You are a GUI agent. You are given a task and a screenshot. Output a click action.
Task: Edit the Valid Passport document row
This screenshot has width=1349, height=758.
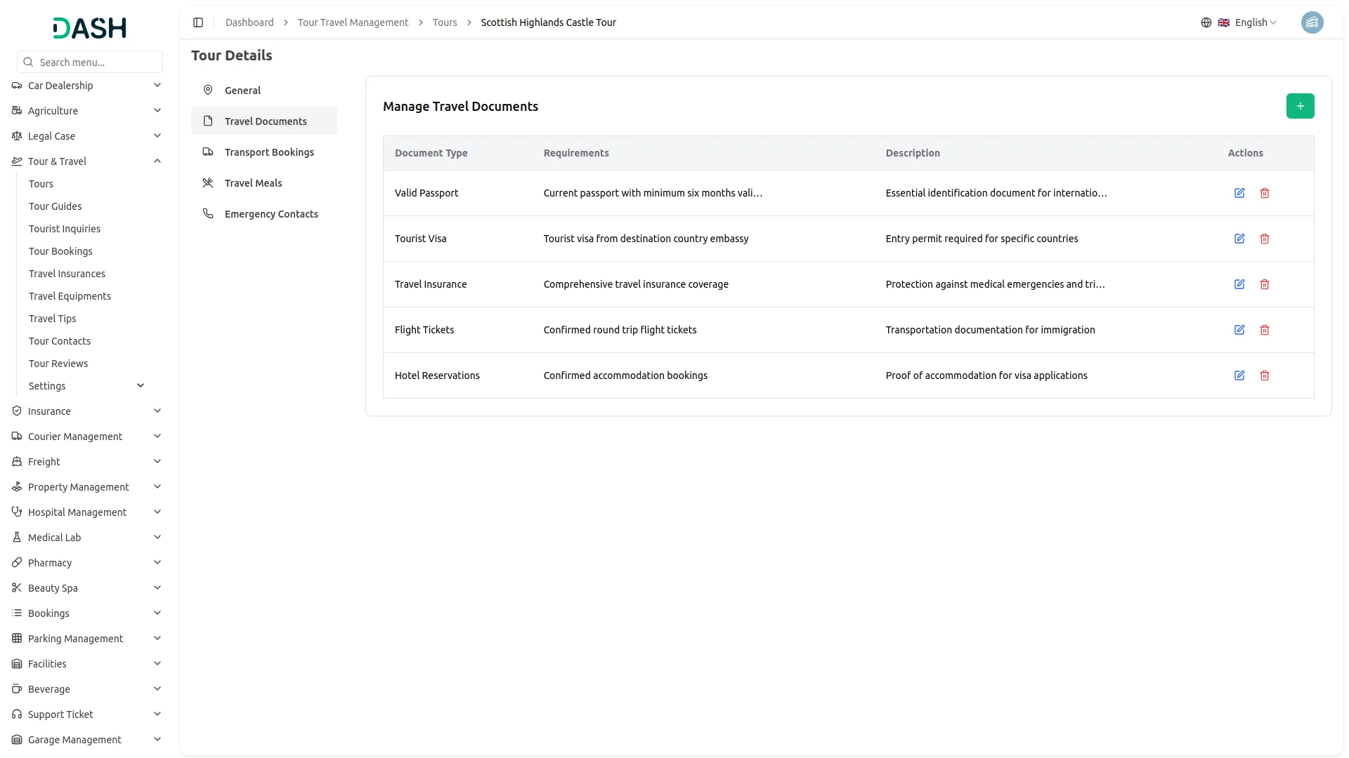(1239, 193)
